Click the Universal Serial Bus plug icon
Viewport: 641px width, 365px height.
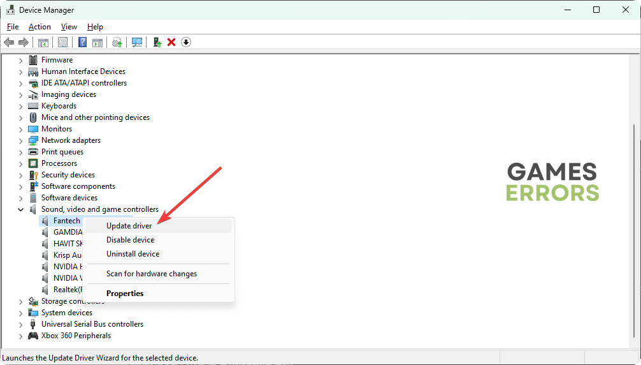point(33,324)
